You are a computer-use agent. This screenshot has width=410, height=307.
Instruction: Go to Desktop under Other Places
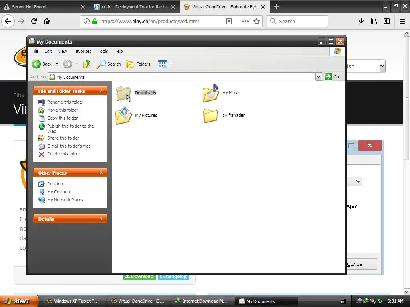point(55,184)
